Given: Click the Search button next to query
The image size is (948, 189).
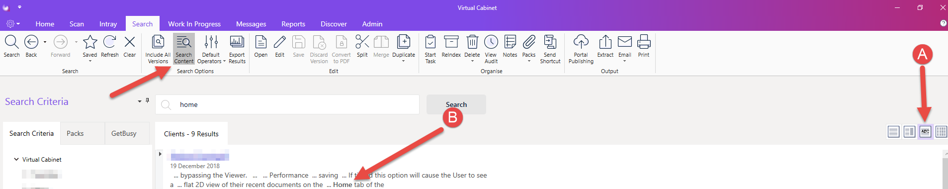Looking at the screenshot, I should [x=456, y=104].
